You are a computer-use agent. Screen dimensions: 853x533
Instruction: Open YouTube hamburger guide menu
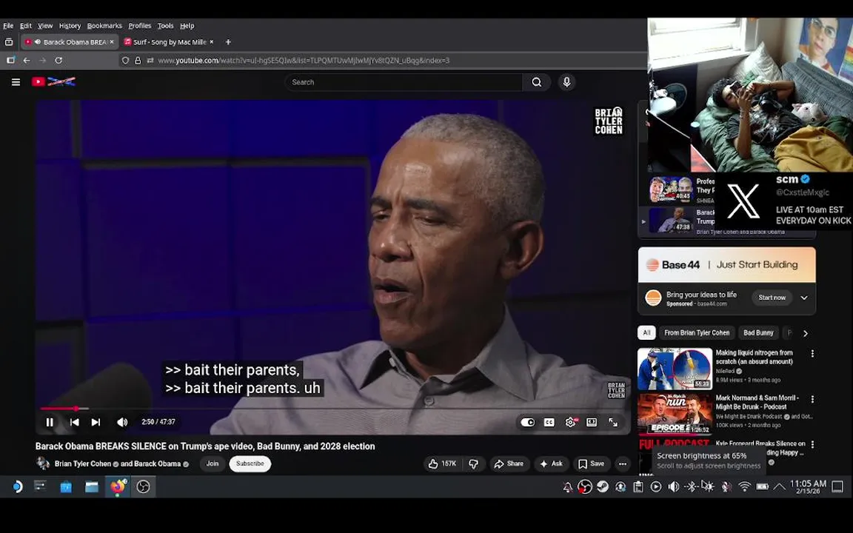[x=16, y=82]
